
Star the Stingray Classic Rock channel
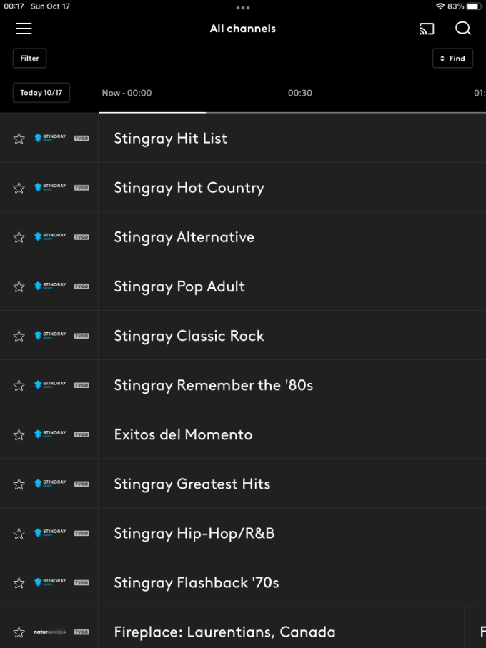click(x=19, y=336)
